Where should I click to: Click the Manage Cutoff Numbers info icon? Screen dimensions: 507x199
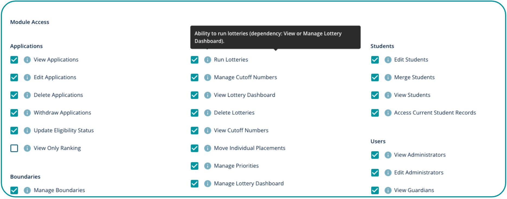(207, 78)
